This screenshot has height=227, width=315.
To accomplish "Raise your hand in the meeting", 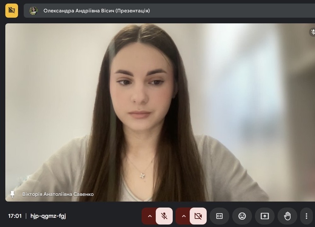I will pos(287,216).
